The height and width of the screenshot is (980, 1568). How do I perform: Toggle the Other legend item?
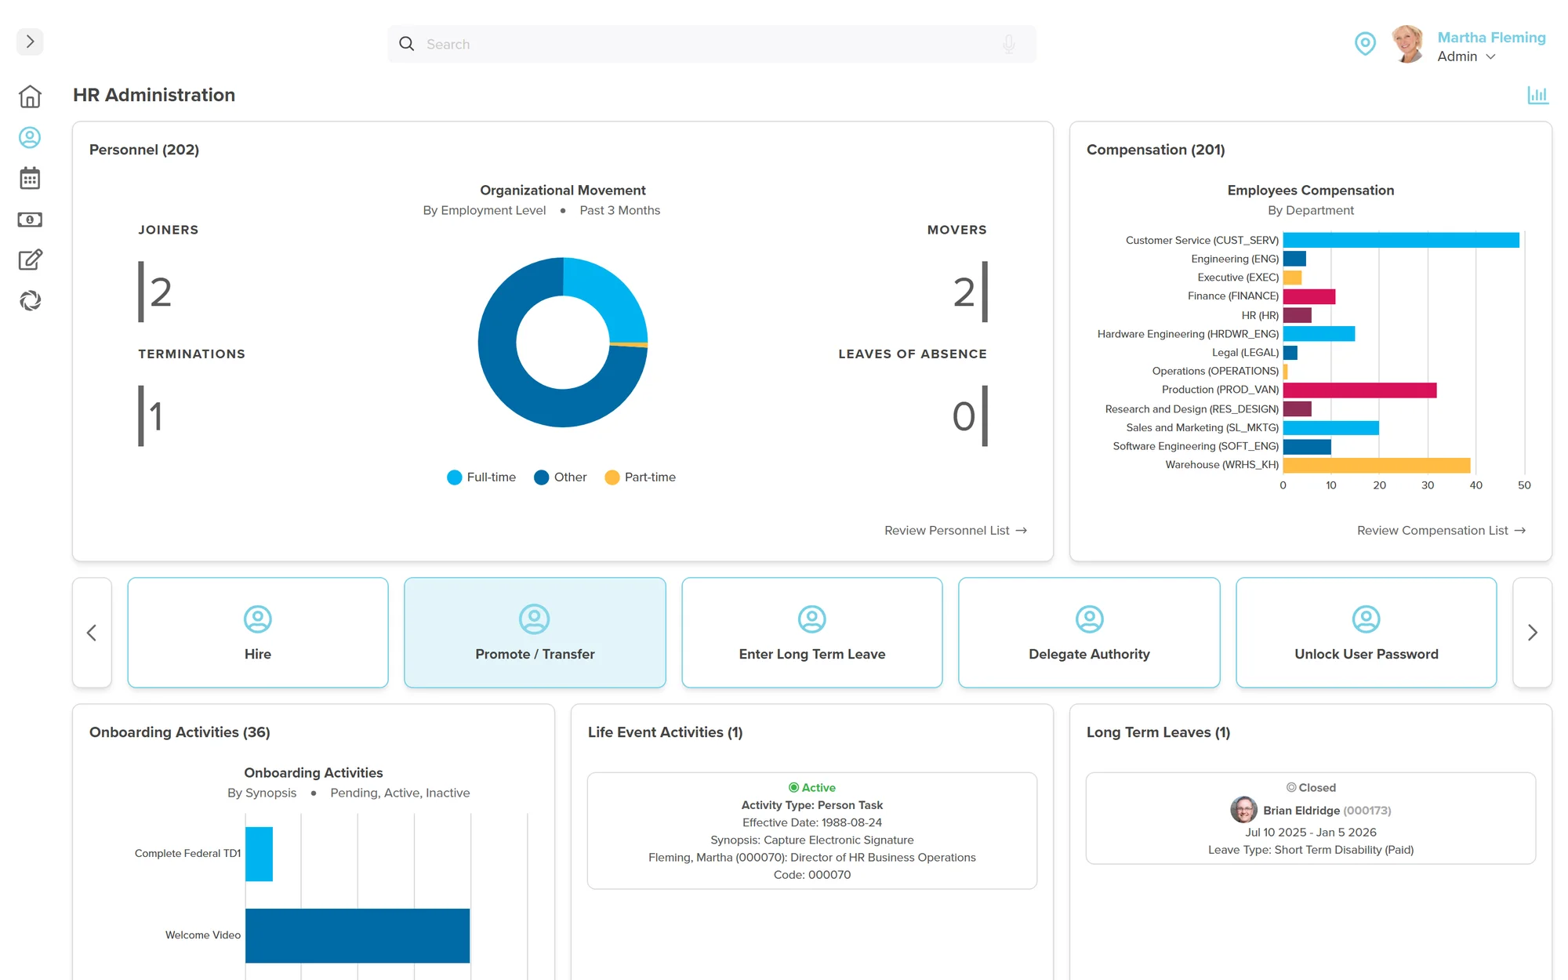[560, 477]
